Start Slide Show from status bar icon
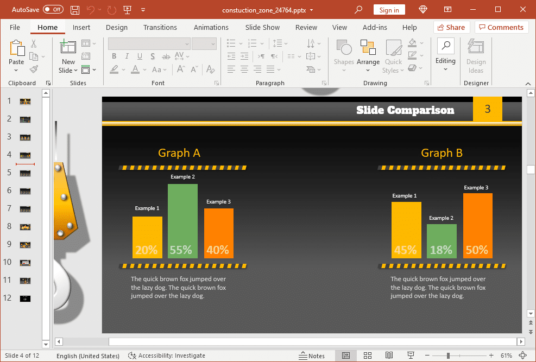 (411, 355)
